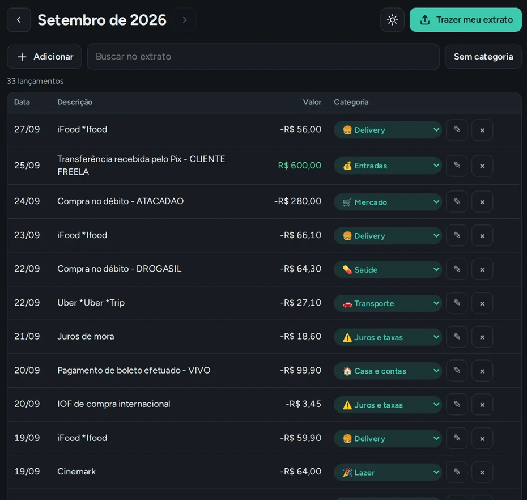
Task: Select the R$ 600,00 value text
Action: pos(299,166)
